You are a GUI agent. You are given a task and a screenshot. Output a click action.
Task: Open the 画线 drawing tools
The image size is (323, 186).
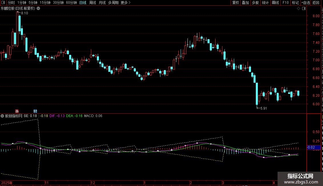(276, 3)
